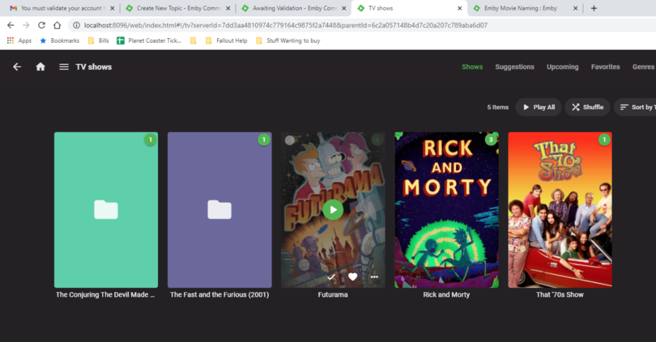
Task: Switch to the Genres tab
Action: [x=644, y=67]
